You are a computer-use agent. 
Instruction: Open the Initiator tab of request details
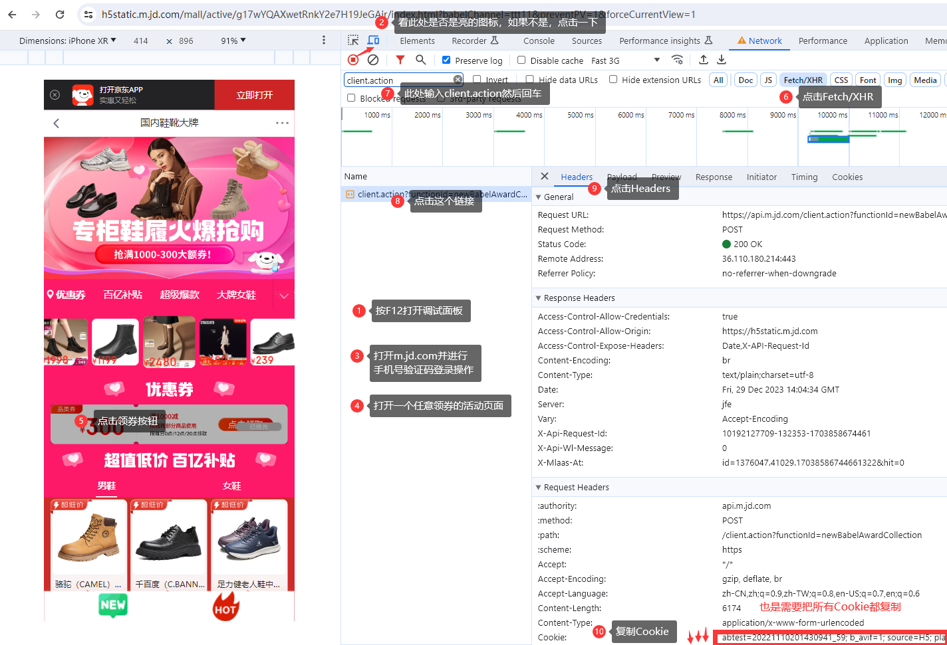click(x=761, y=177)
